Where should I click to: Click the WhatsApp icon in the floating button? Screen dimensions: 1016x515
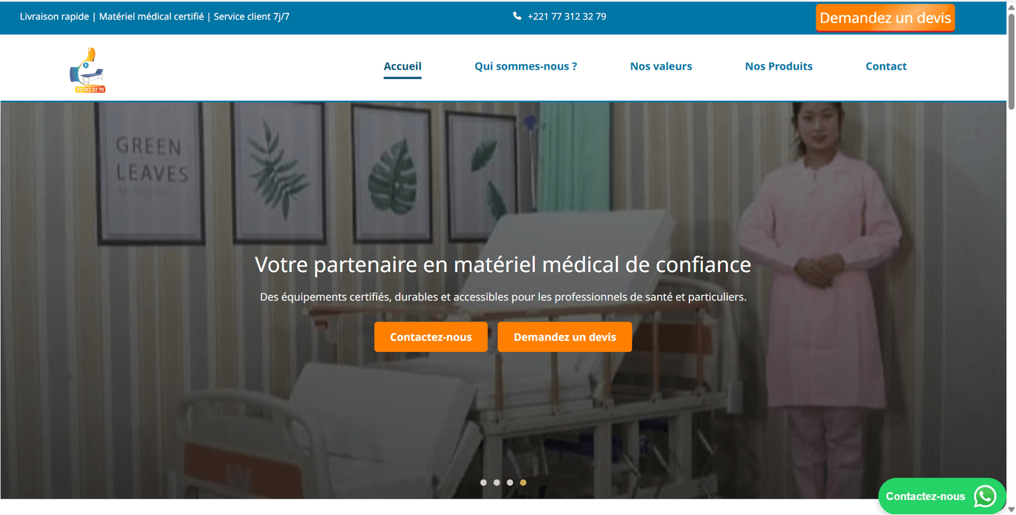(985, 496)
